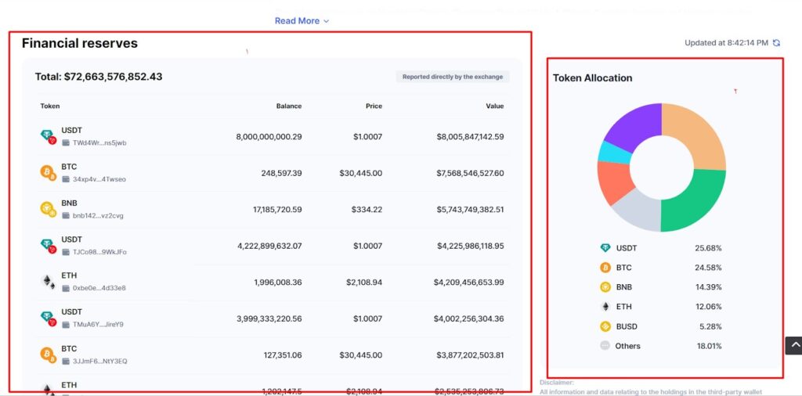Click the 24.58% BTC allocation value
This screenshot has width=802, height=396.
point(708,267)
